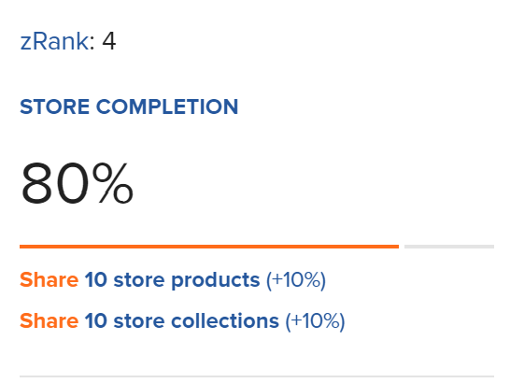Click the gray divider line at the bottom
510x383 pixels.
tap(257, 376)
